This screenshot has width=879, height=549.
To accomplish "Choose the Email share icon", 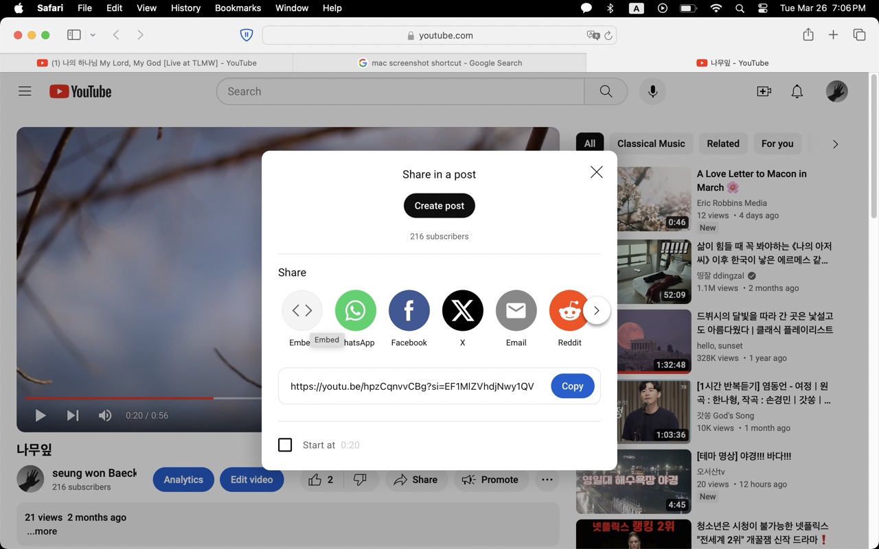I will [x=516, y=311].
